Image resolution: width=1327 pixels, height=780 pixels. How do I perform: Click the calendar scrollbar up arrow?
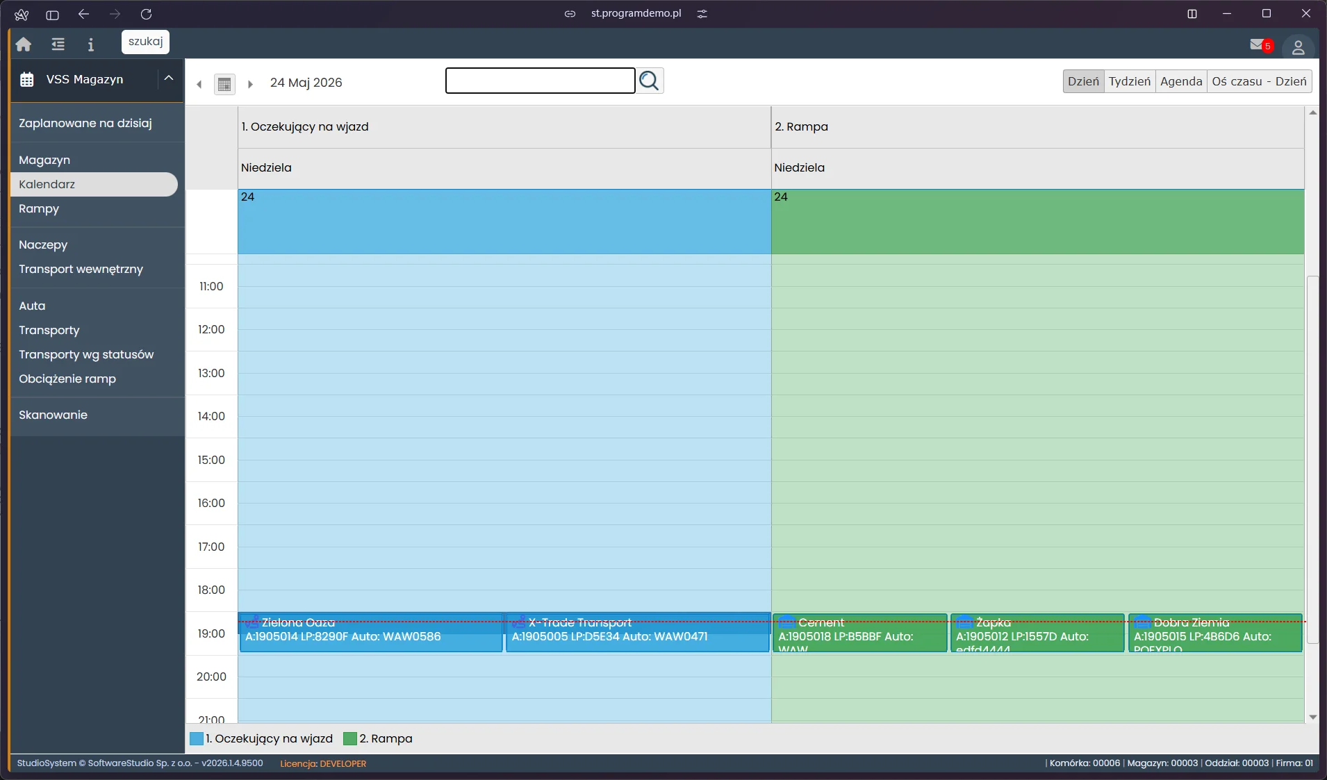1312,112
